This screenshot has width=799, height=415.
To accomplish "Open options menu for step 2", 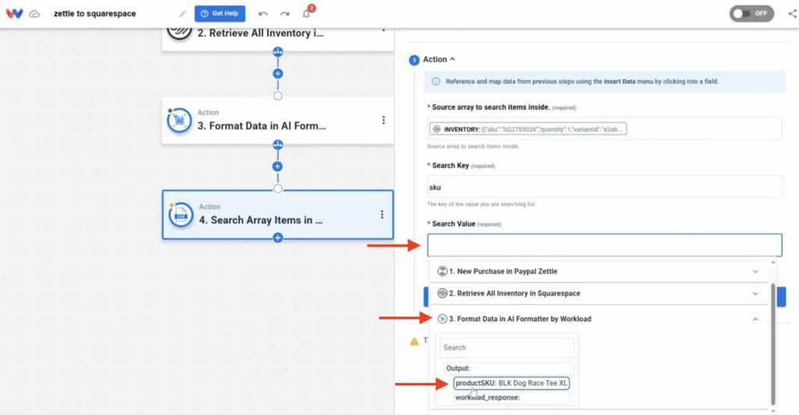I will (383, 30).
